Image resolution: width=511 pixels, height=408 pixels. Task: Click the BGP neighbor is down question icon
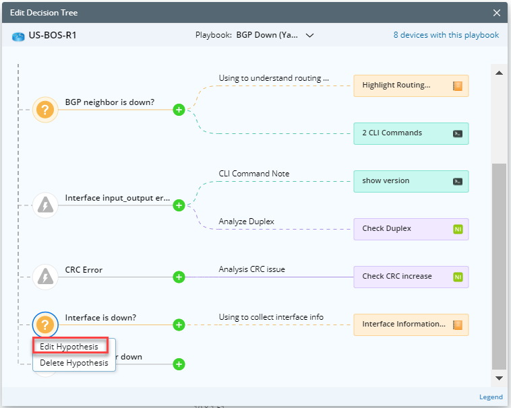[45, 110]
